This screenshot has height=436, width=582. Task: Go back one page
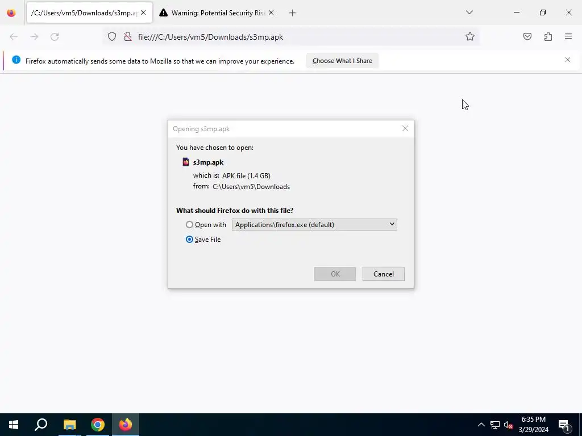14,37
